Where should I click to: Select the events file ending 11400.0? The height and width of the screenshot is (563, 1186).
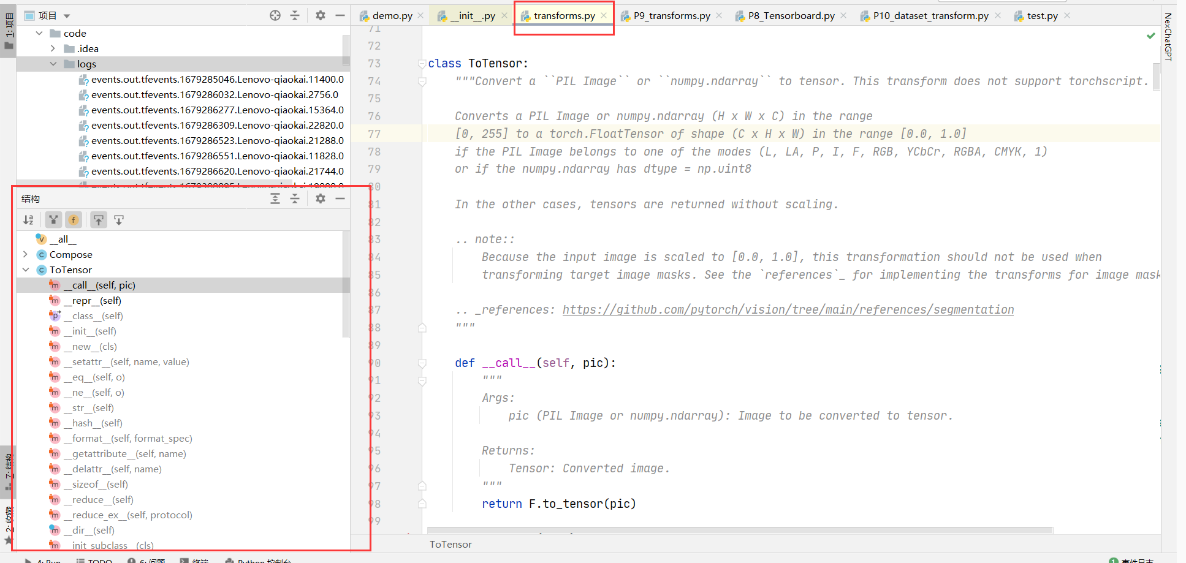[211, 79]
